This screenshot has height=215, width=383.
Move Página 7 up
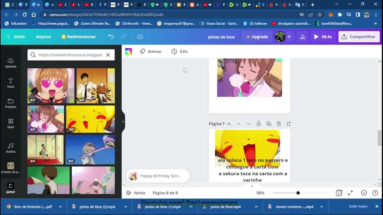[x=238, y=124]
